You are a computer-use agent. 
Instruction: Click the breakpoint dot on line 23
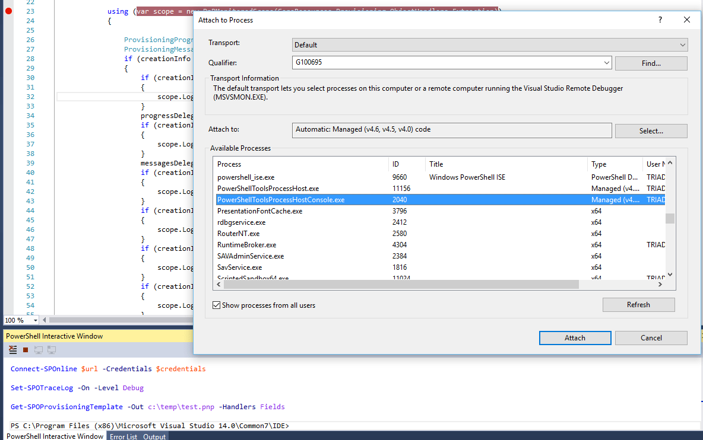point(8,11)
